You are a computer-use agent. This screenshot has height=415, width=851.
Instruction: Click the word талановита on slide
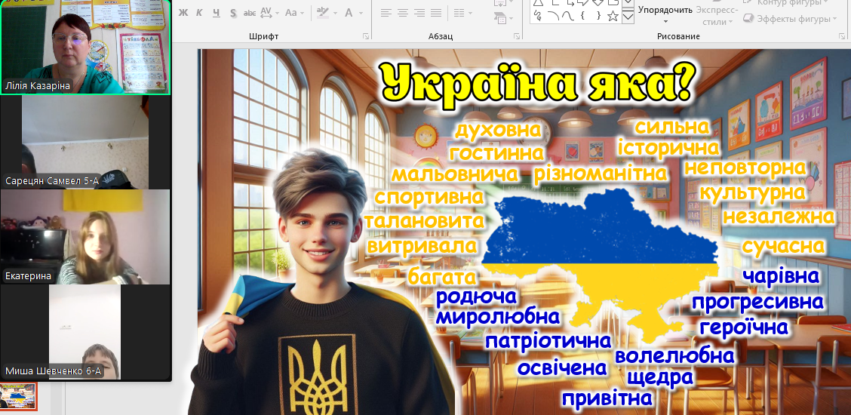tap(424, 221)
